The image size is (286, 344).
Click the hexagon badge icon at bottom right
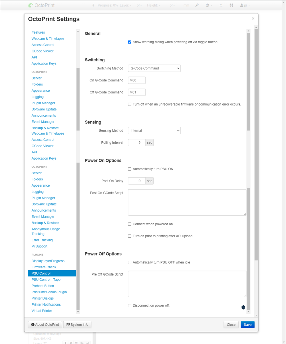coord(243,307)
